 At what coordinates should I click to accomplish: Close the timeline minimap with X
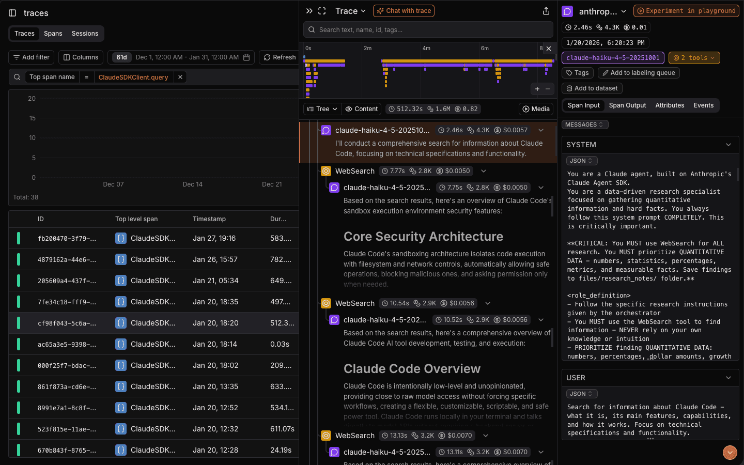[x=549, y=49]
